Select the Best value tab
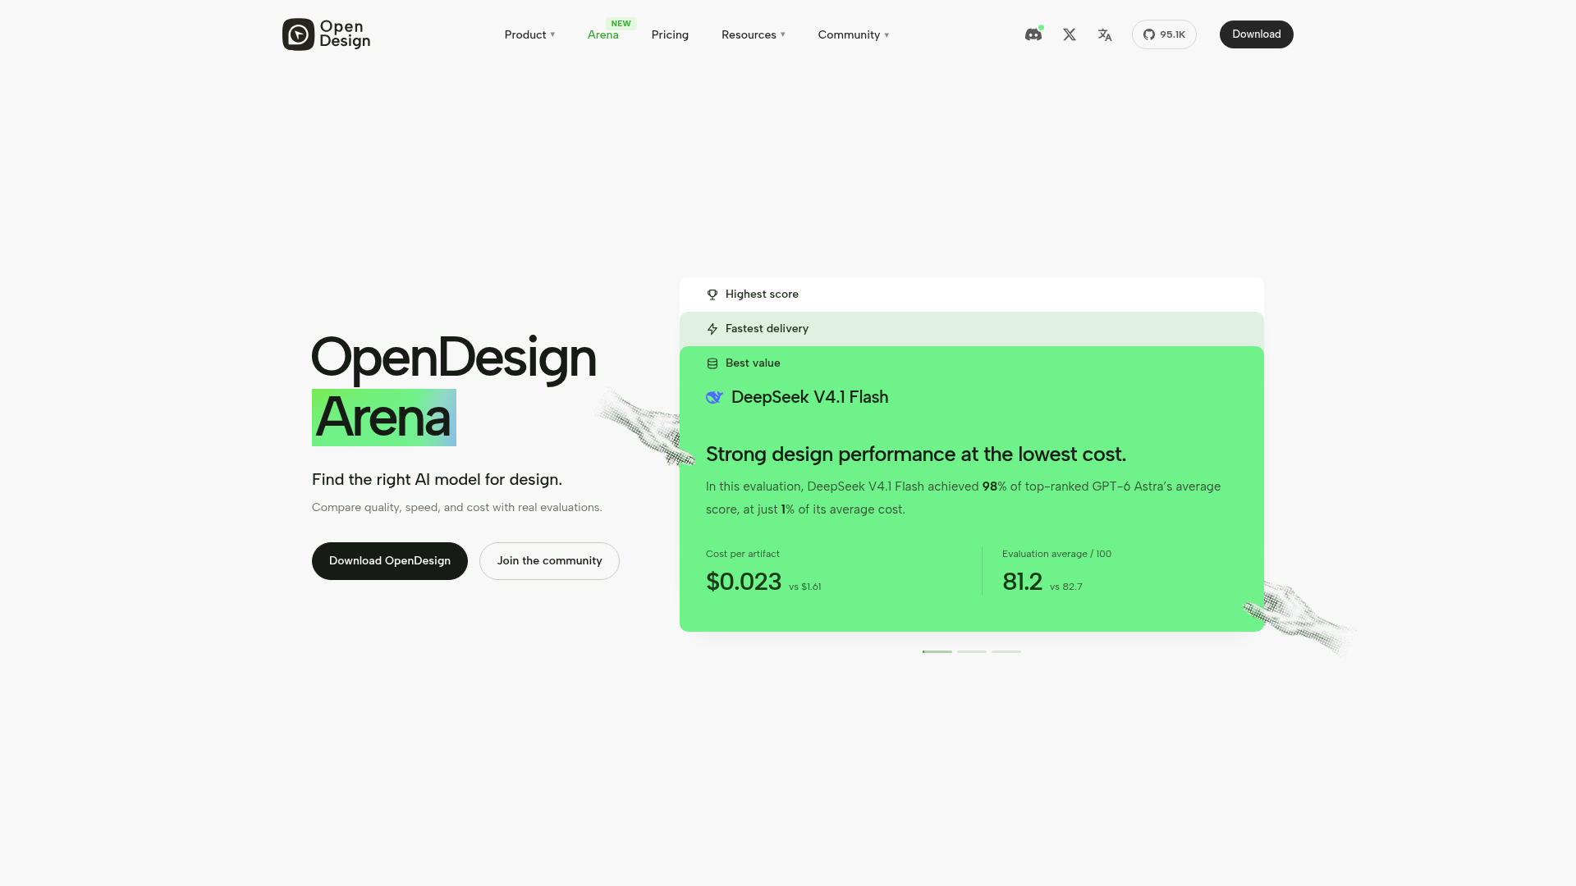1576x886 pixels. pos(972,363)
